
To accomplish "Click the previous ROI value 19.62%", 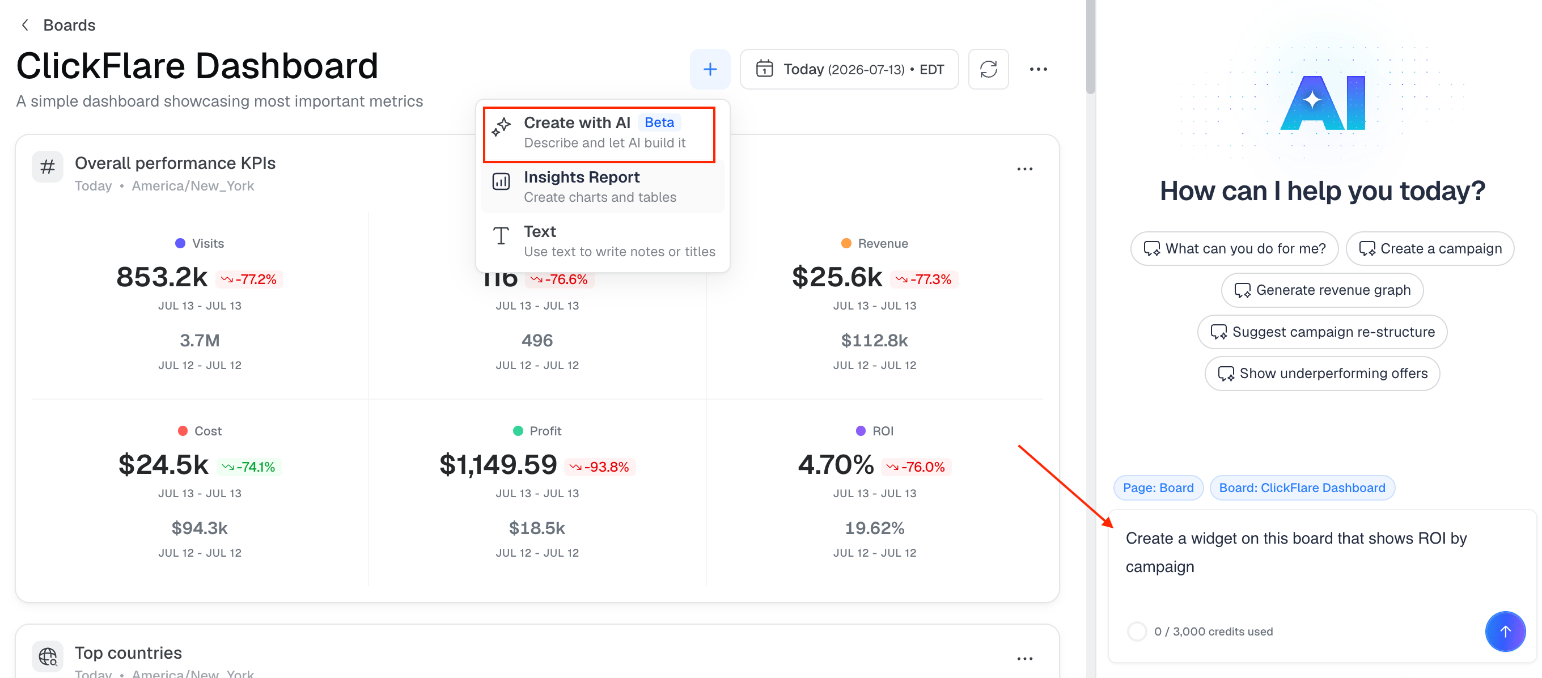I will click(875, 528).
